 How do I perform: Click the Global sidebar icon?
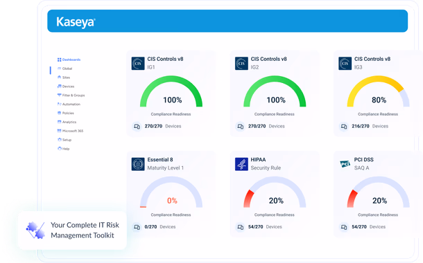coord(60,69)
